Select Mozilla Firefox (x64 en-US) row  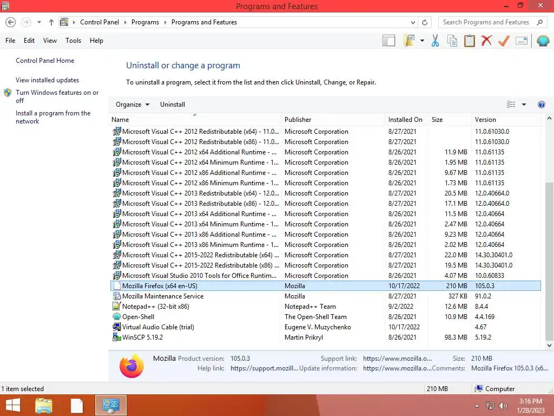point(325,286)
